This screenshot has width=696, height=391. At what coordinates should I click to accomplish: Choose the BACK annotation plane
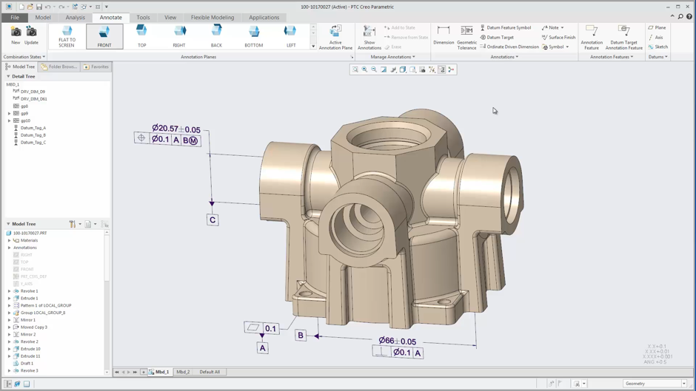[x=216, y=35]
